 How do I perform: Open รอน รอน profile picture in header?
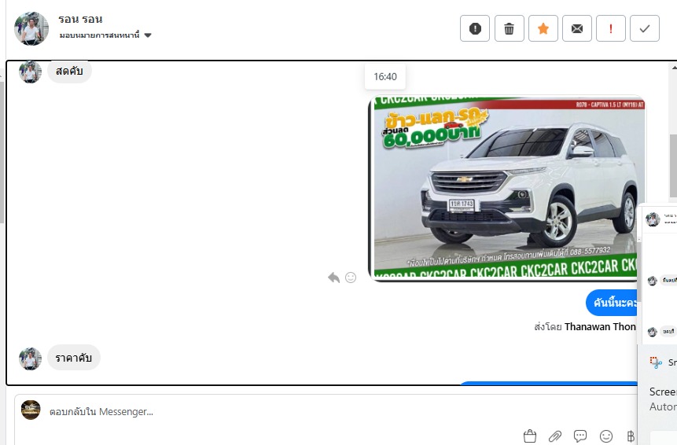(x=31, y=28)
